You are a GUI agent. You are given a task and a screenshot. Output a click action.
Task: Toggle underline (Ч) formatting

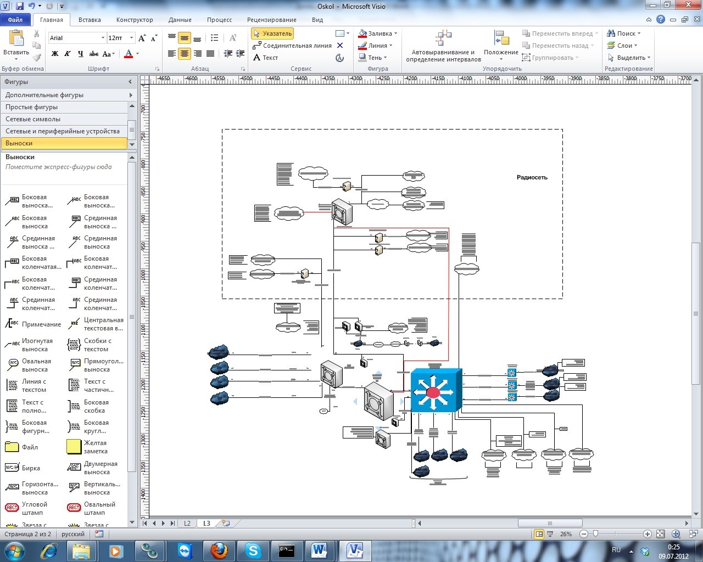81,54
